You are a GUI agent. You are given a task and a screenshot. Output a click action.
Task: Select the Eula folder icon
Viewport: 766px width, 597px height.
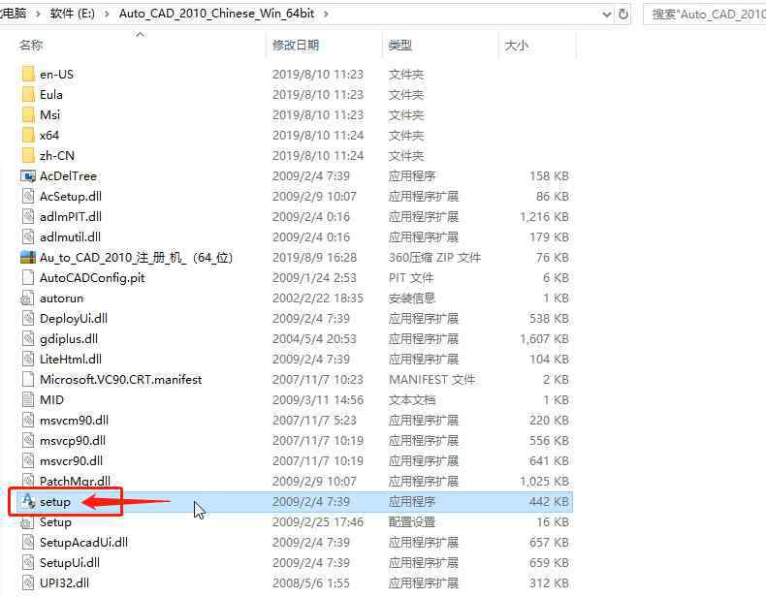pyautogui.click(x=28, y=95)
